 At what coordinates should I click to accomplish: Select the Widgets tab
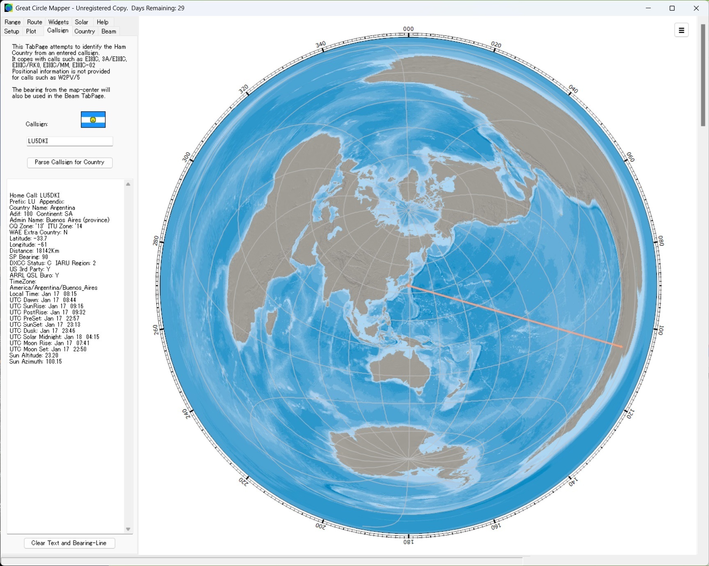pyautogui.click(x=58, y=22)
